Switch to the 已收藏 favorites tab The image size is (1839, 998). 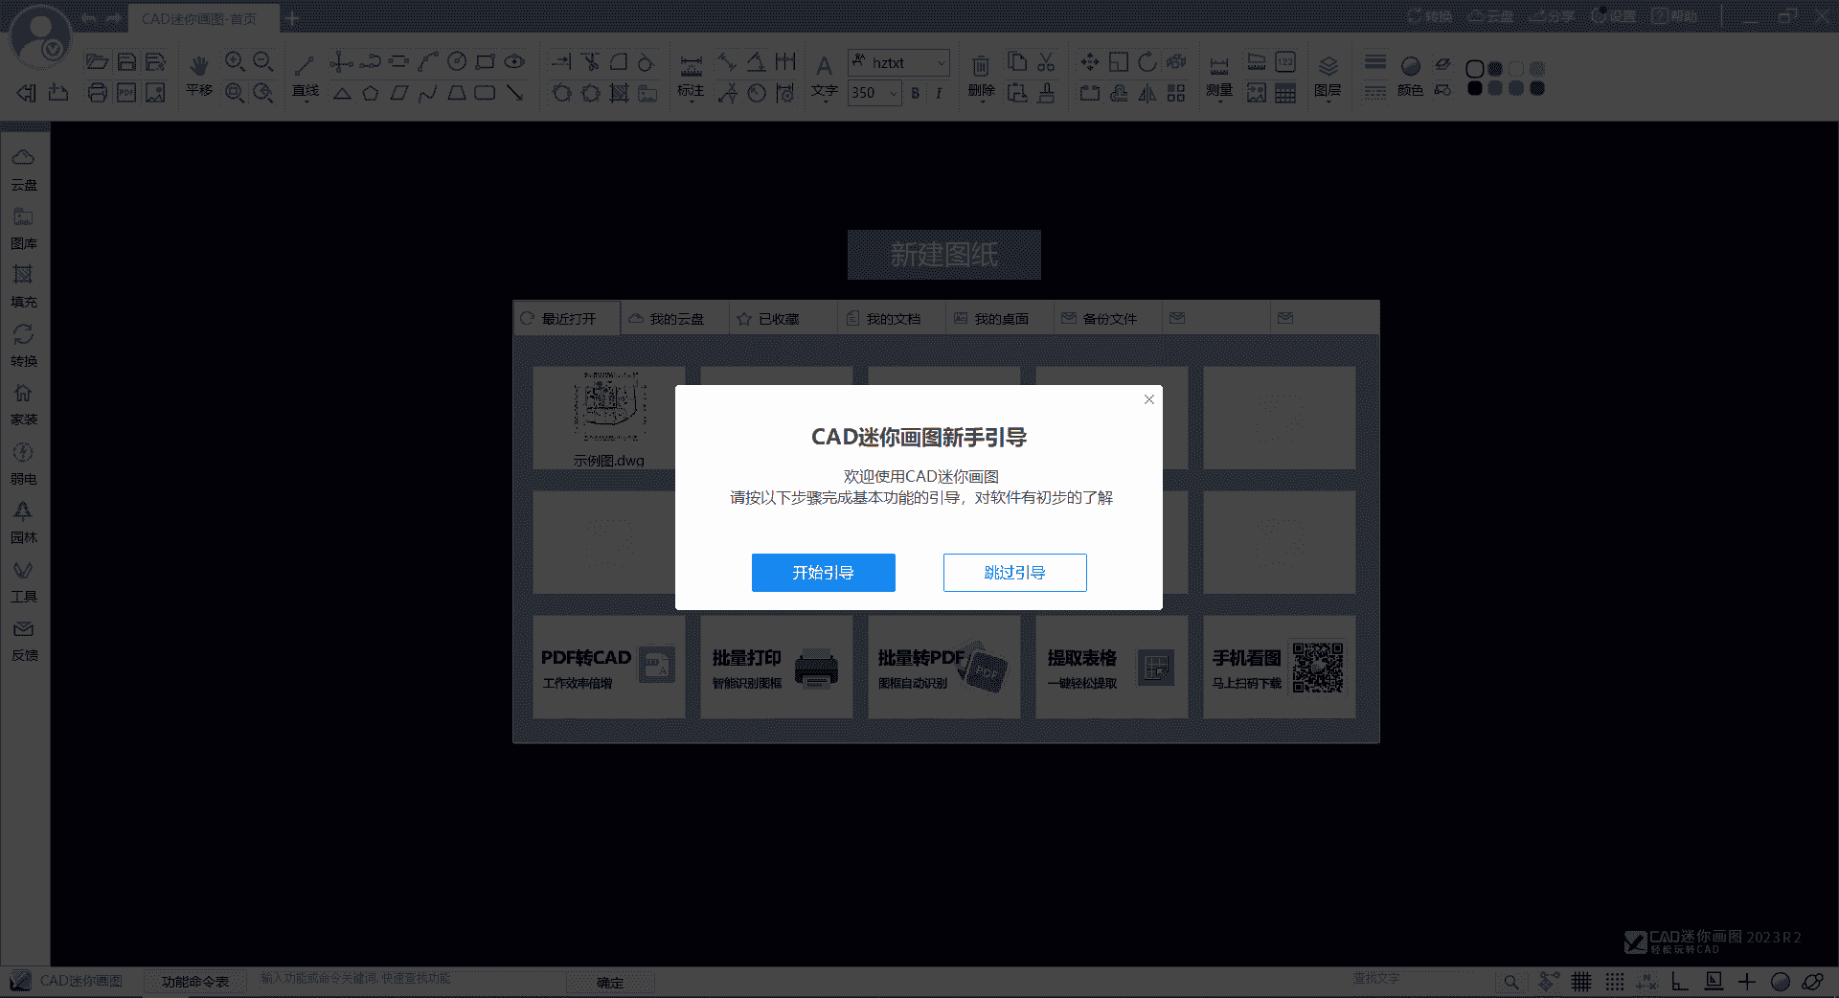(777, 319)
